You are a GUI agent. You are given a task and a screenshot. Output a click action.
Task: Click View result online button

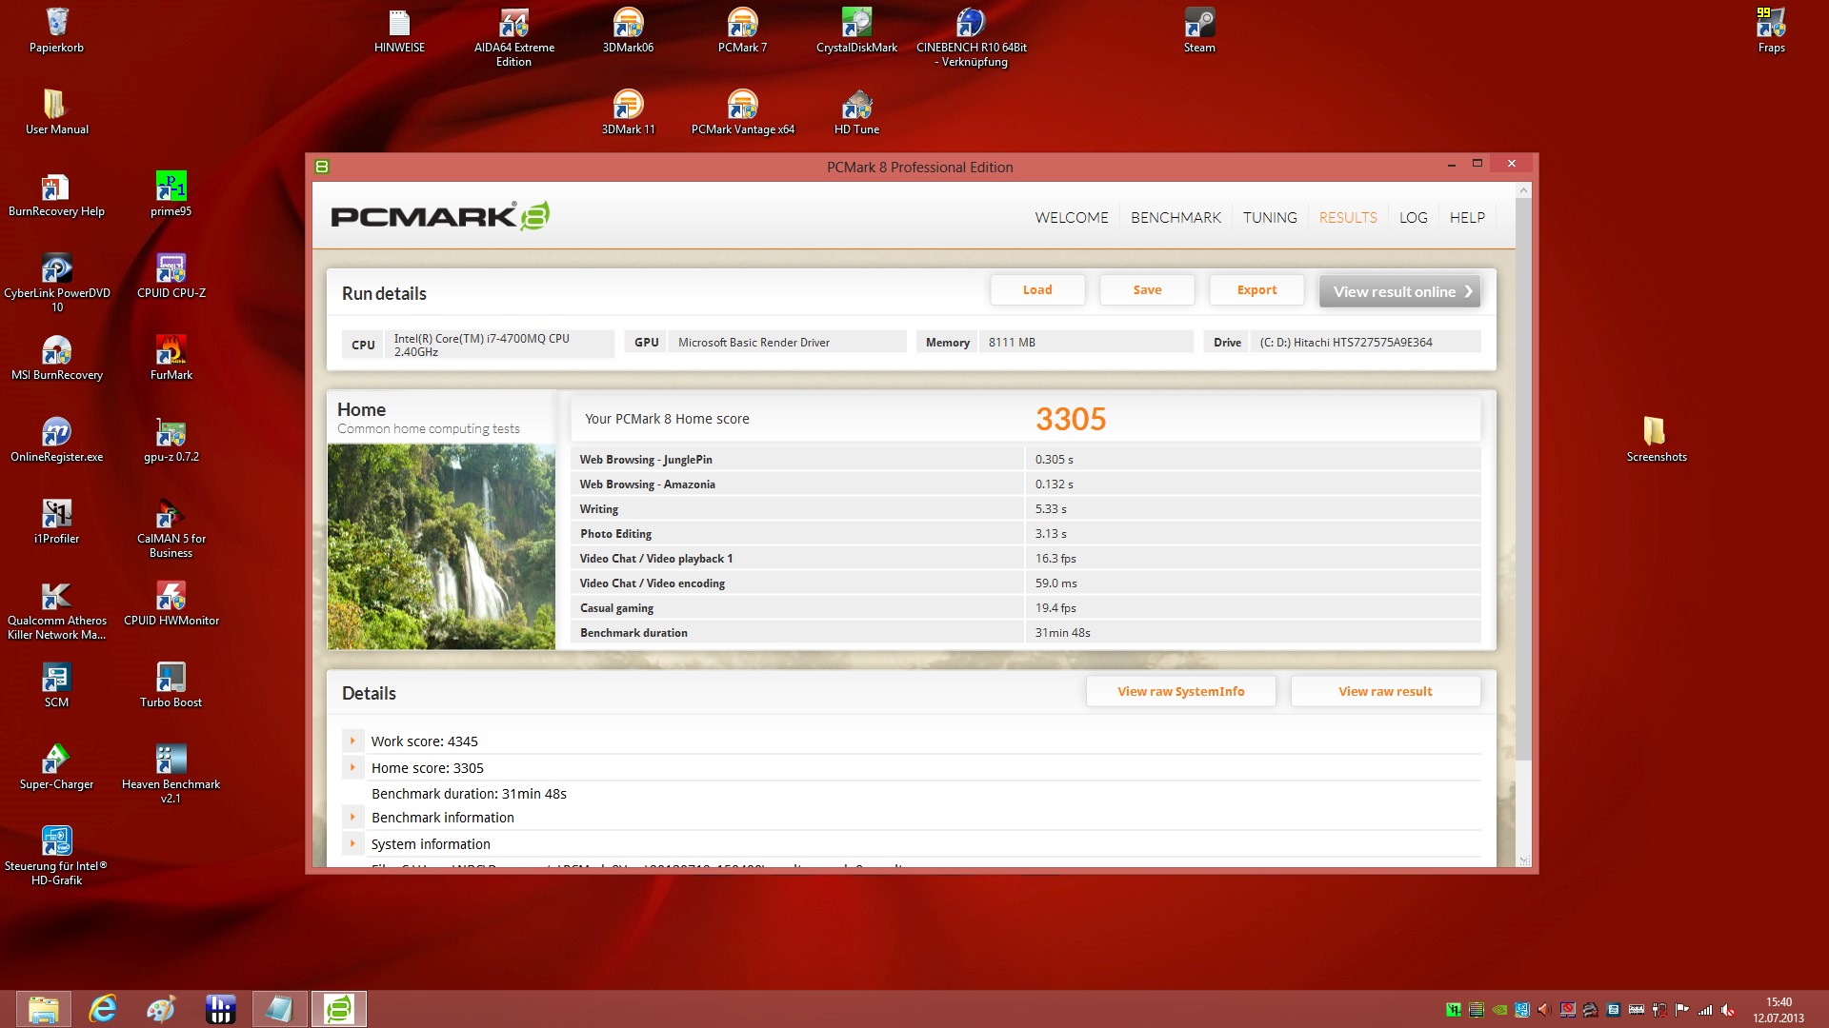tap(1400, 292)
